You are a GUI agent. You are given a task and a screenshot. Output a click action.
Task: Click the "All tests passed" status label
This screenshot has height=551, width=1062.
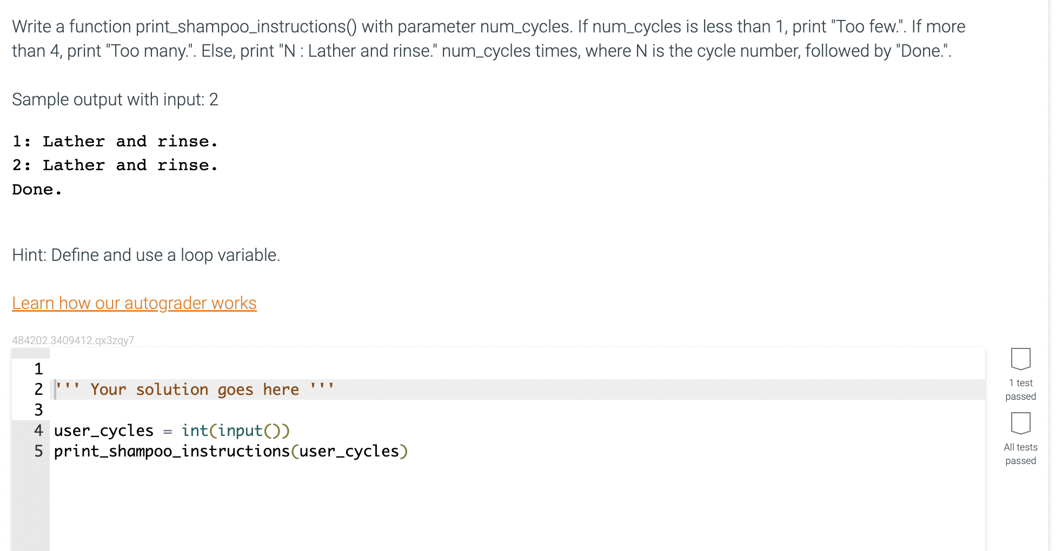pos(1020,453)
